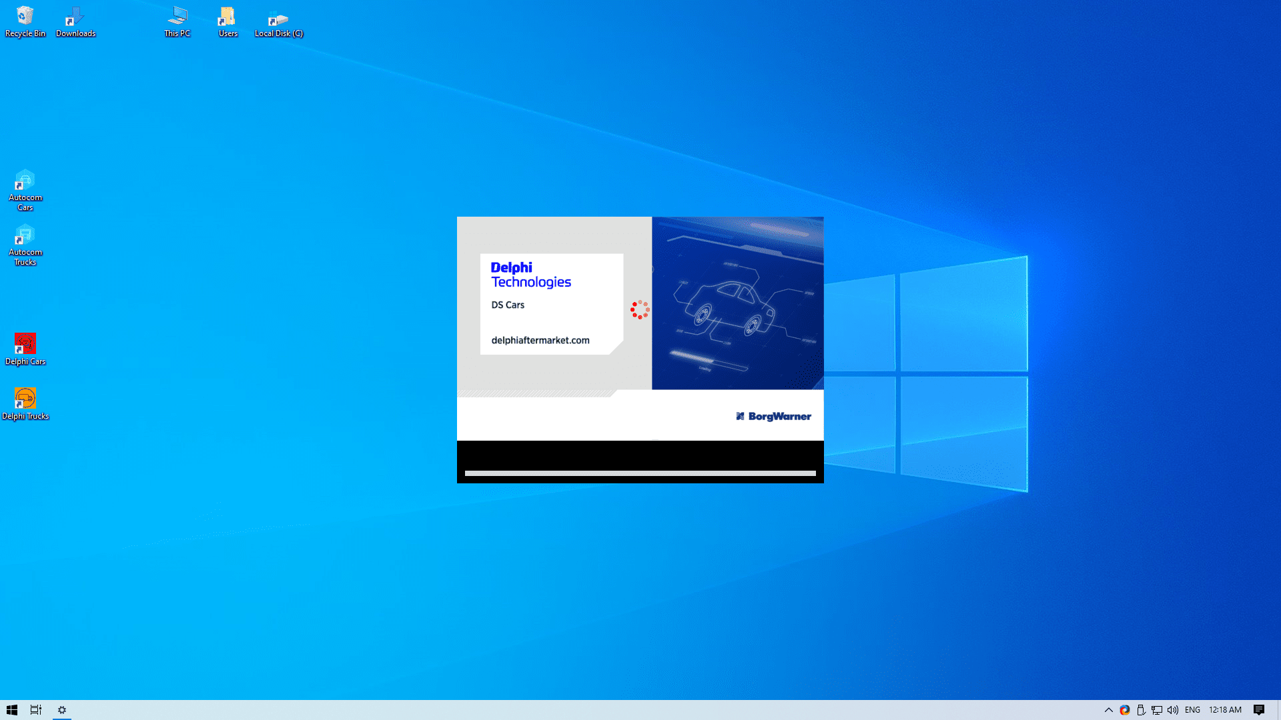
Task: Open Task View from taskbar
Action: click(36, 709)
